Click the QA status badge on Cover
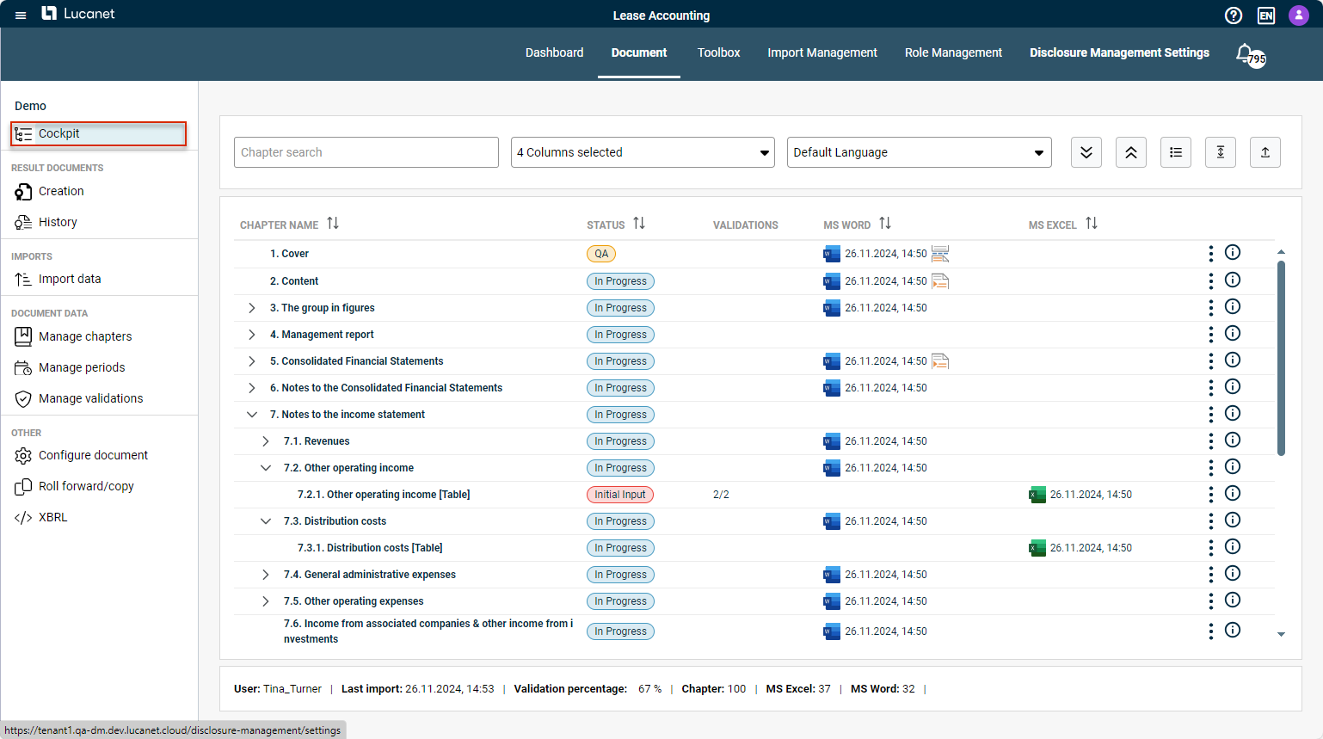The height and width of the screenshot is (739, 1323). (x=601, y=254)
